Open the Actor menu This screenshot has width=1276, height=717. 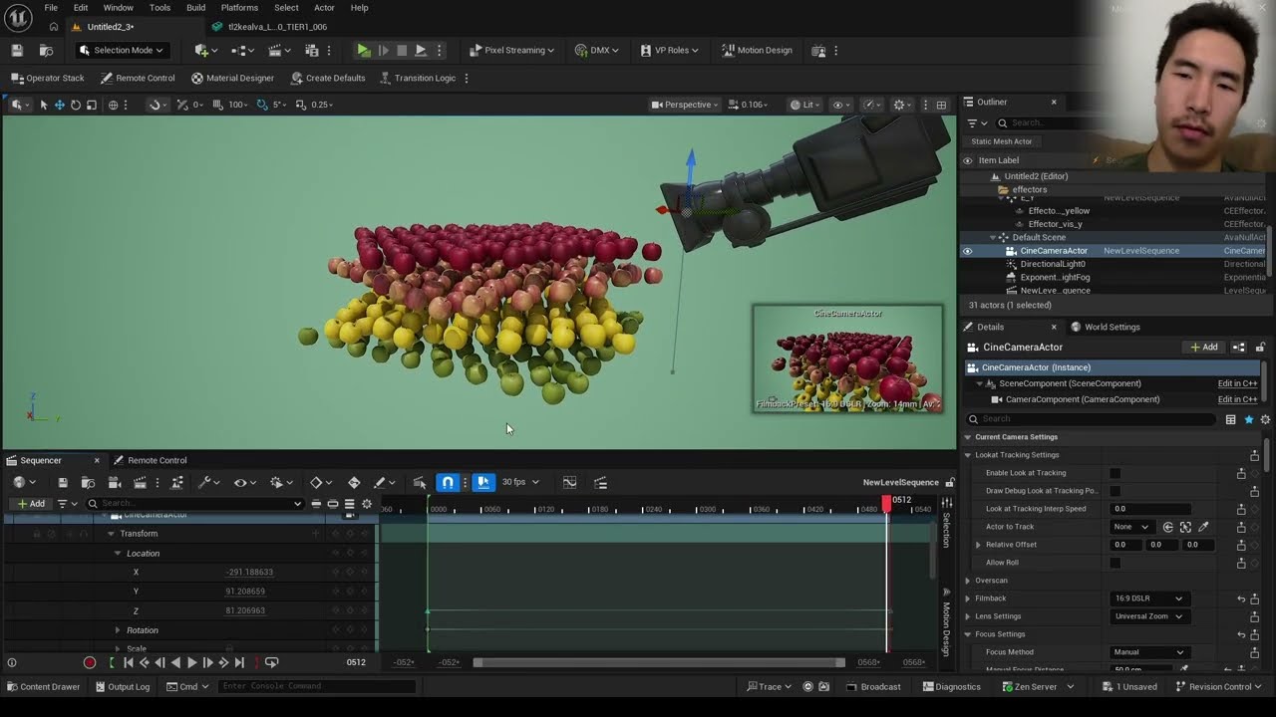click(x=324, y=8)
